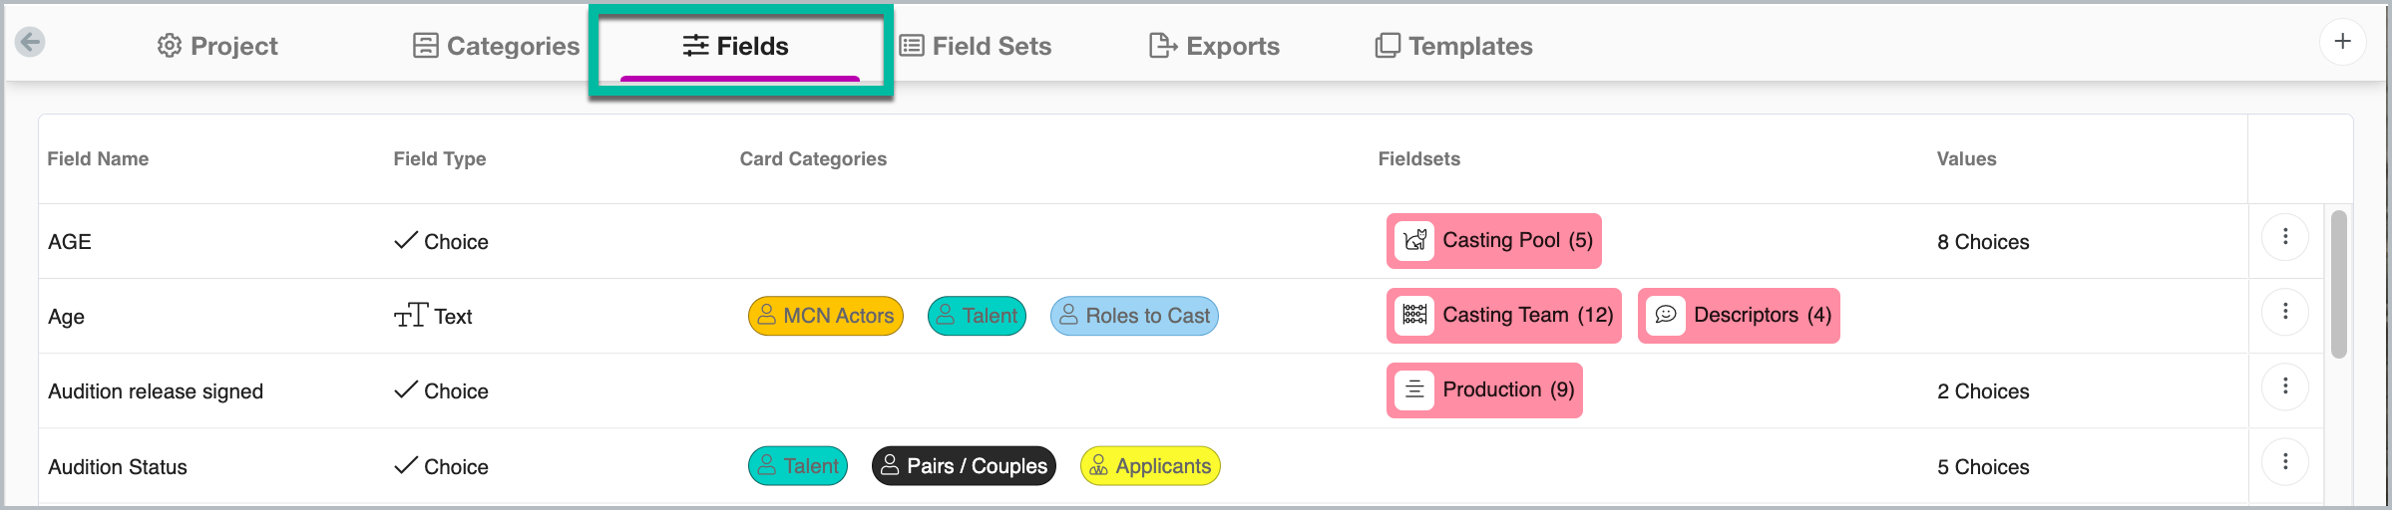
Task: Click the Production fieldset lines icon
Action: tap(1413, 390)
